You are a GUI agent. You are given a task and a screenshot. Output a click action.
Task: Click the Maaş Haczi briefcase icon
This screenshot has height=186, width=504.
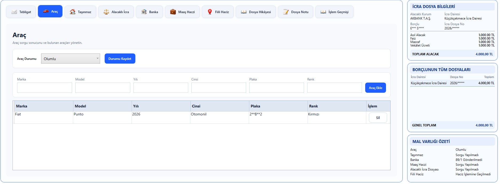coord(173,12)
